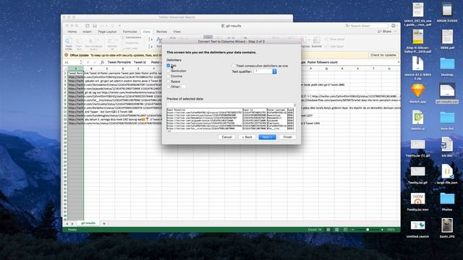Click the Check for Updates button

point(383,55)
